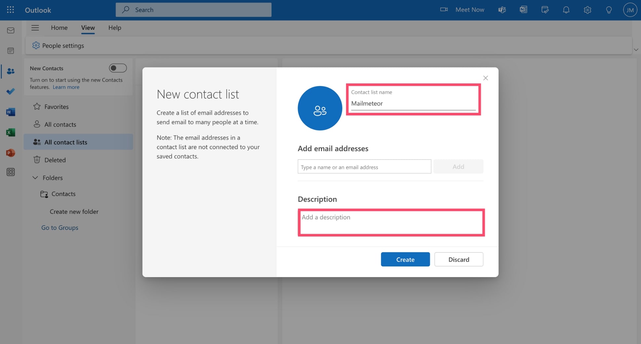Select All contact lists in sidebar
Screen dimensions: 641x344
coord(79,142)
